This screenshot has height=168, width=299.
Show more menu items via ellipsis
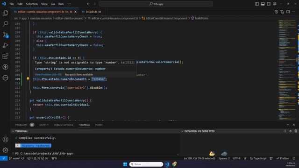70,4
